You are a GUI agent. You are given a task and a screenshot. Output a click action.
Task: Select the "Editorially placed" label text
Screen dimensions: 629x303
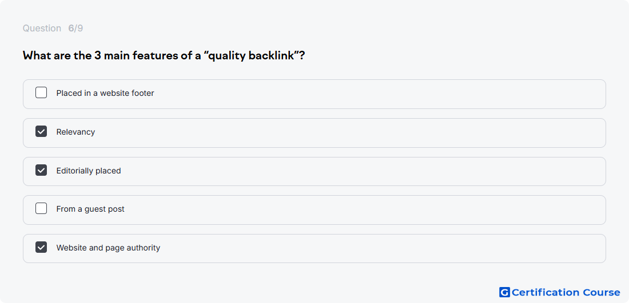tap(88, 171)
